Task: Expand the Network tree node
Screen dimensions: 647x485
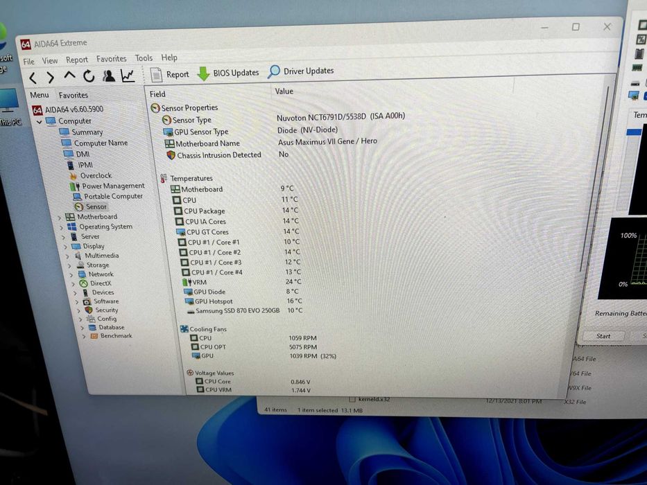Action: [72, 274]
